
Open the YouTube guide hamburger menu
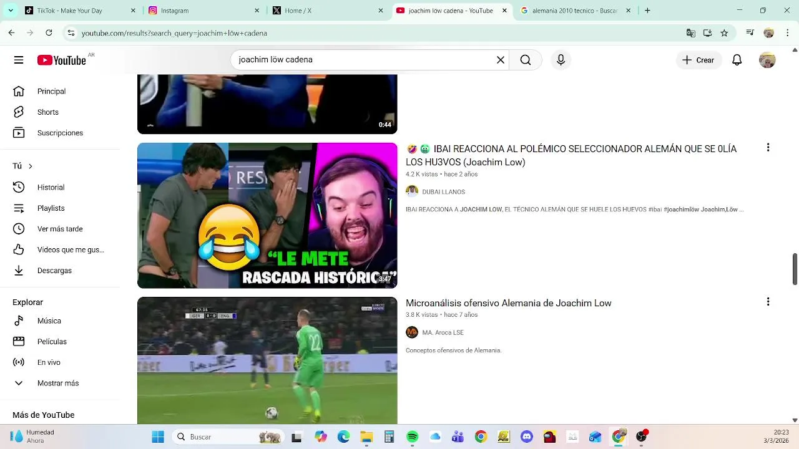point(19,60)
